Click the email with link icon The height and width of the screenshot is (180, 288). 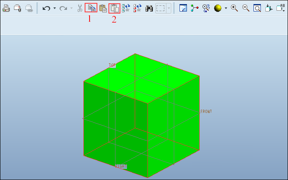pyautogui.click(x=29, y=8)
